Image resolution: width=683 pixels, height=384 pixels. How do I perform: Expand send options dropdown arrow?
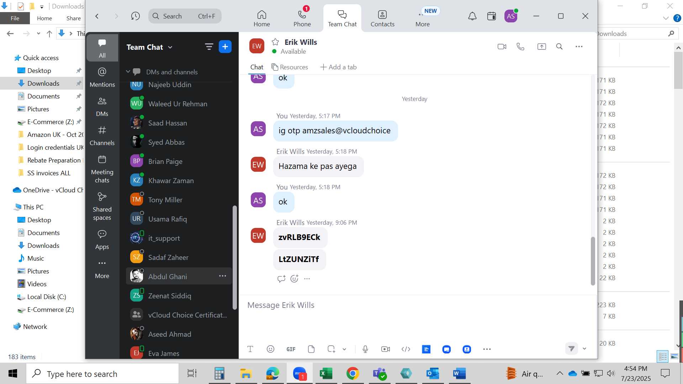(x=584, y=349)
